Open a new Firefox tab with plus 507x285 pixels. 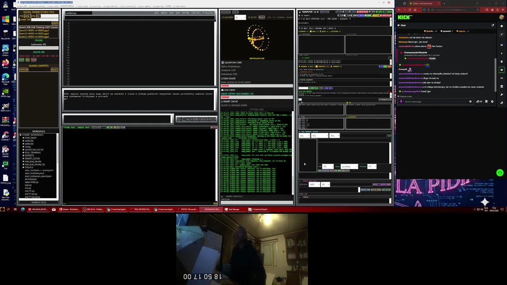point(444,4)
